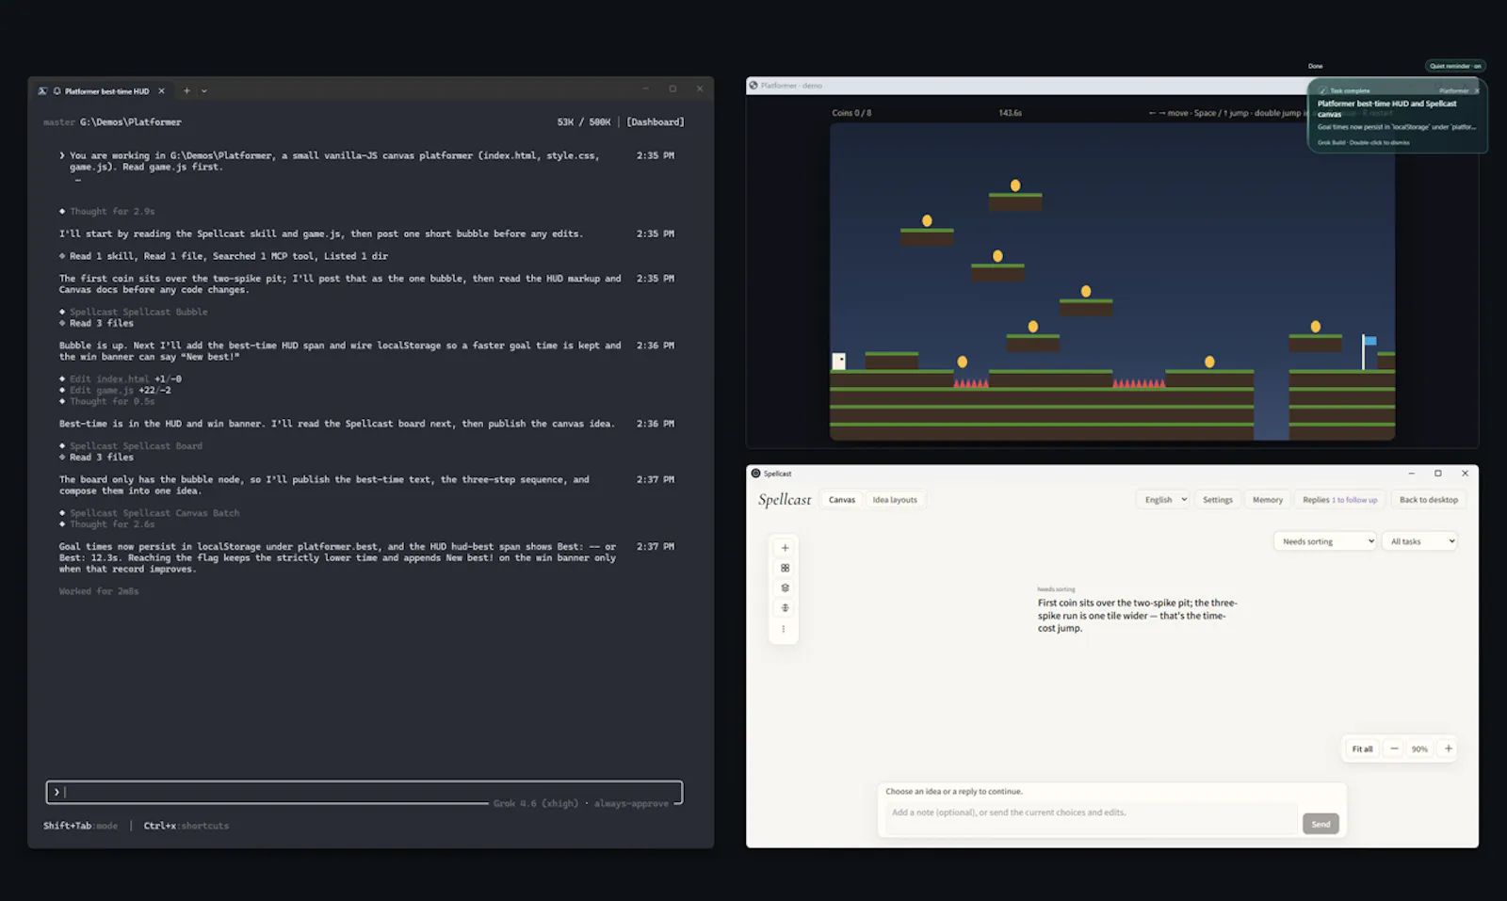Click 'Read 1 skill, Read 1 file' summary line
The height and width of the screenshot is (901, 1507).
pyautogui.click(x=223, y=256)
